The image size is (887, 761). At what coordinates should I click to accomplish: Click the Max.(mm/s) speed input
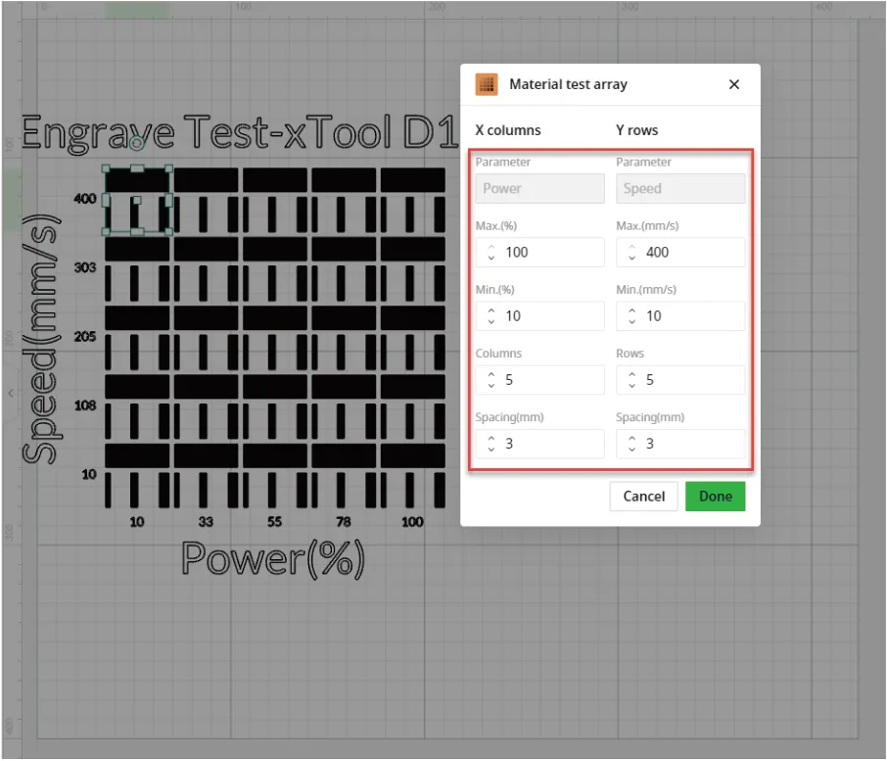[680, 253]
